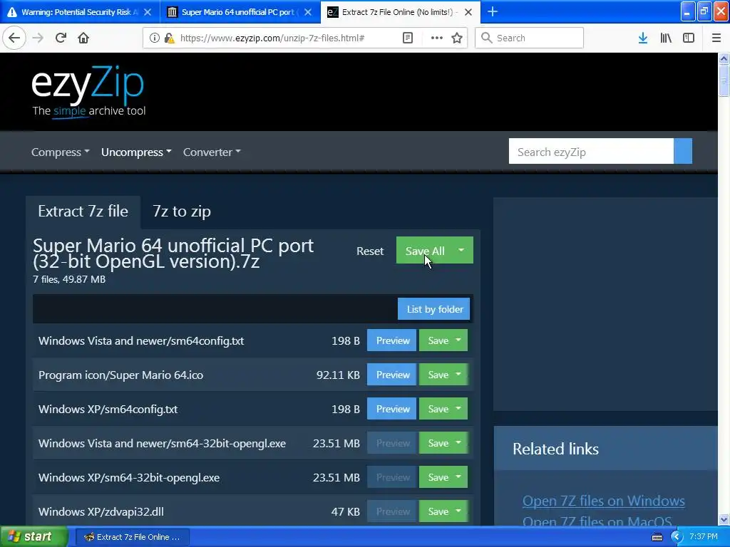Screen dimensions: 730x547
Task: Open the Windows start button
Action: tap(34, 537)
